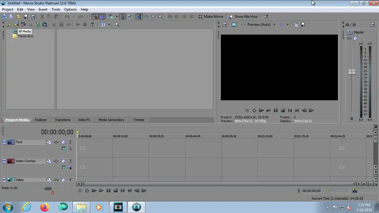Select Media Bins in tree
The image size is (379, 213).
tap(26, 36)
